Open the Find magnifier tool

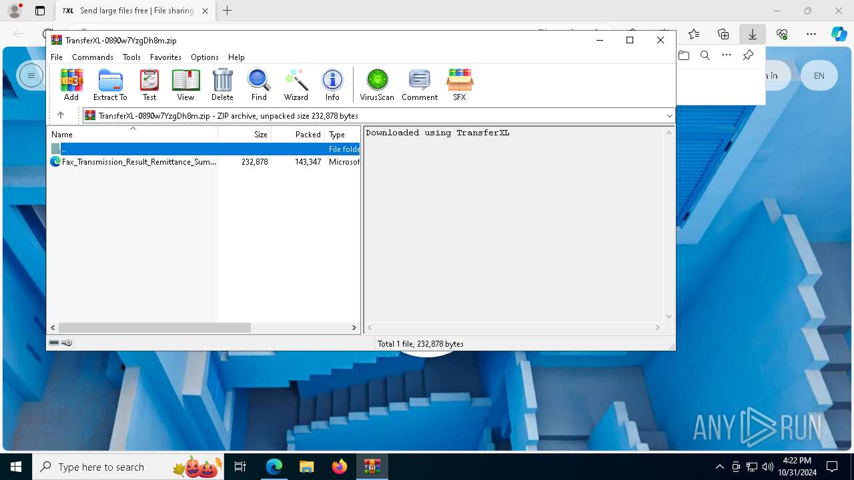[259, 85]
